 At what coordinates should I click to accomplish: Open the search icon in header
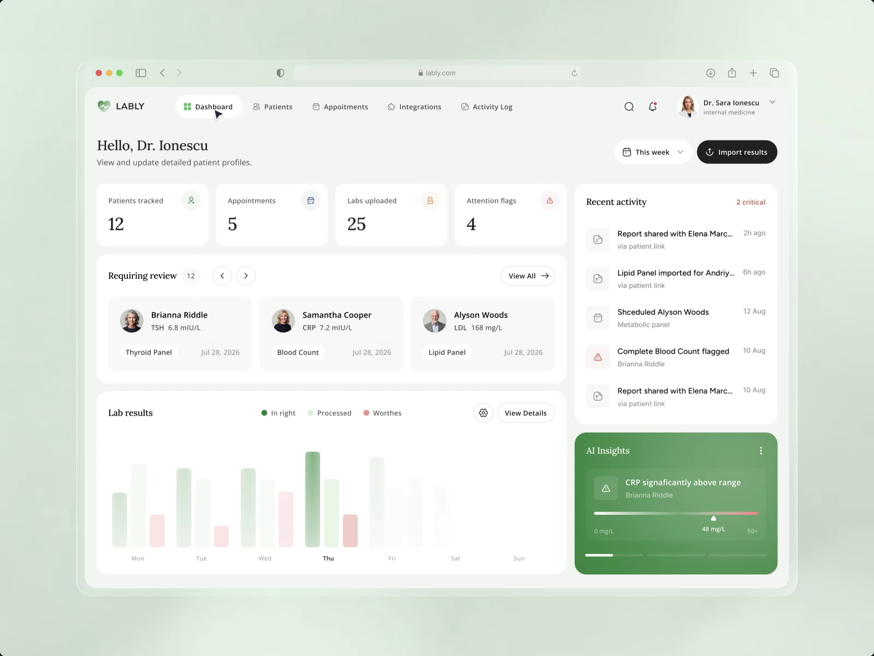[x=629, y=107]
